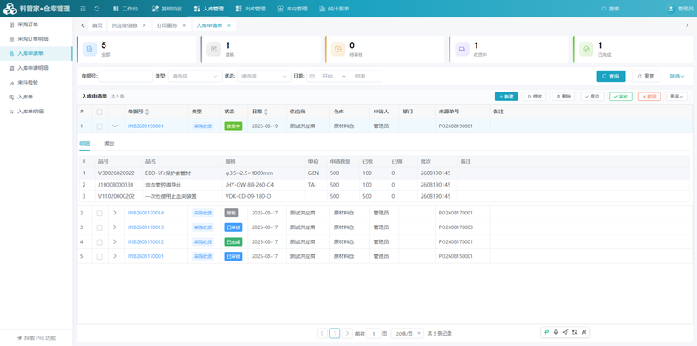697x346 pixels.
Task: Click the grey edit icon on the draft card
Action: [213, 49]
